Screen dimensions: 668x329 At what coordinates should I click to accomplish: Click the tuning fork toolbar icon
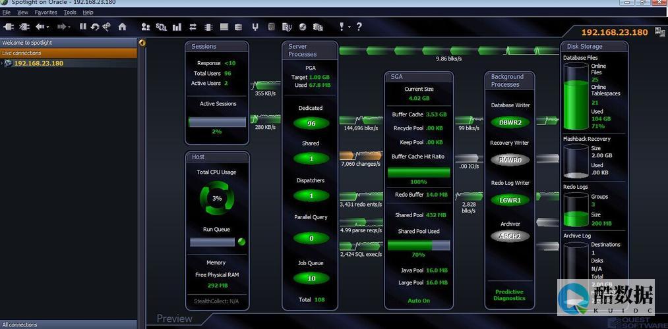[x=255, y=27]
